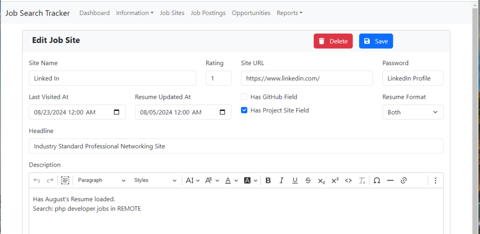Click the Last Visited At date field
The image size is (480, 234).
(77, 112)
